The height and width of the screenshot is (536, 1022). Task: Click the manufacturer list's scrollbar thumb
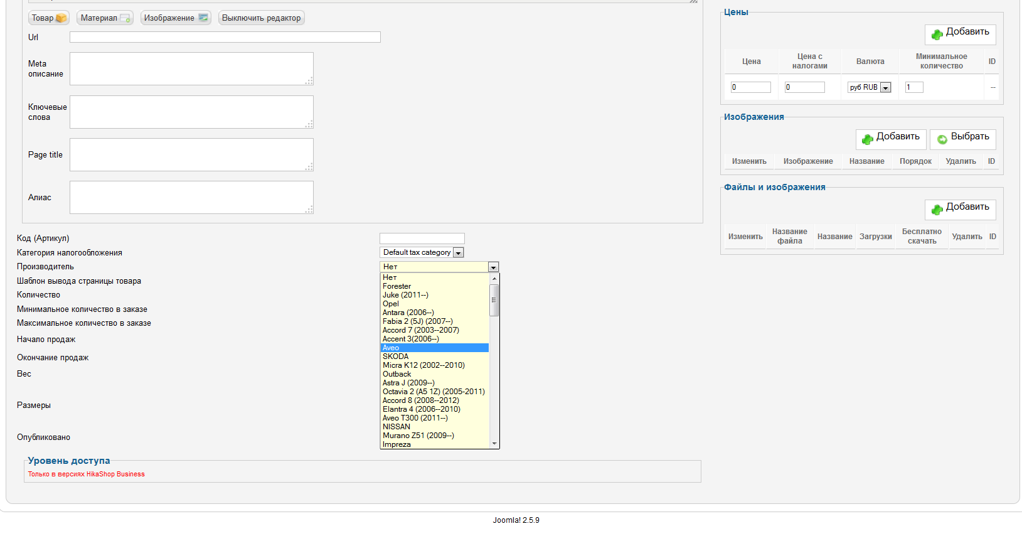coord(494,300)
